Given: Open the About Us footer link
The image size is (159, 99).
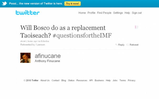Looking at the screenshot, I should point(45,80).
